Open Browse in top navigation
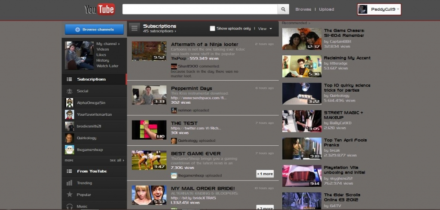440x210 pixels. 303,9
